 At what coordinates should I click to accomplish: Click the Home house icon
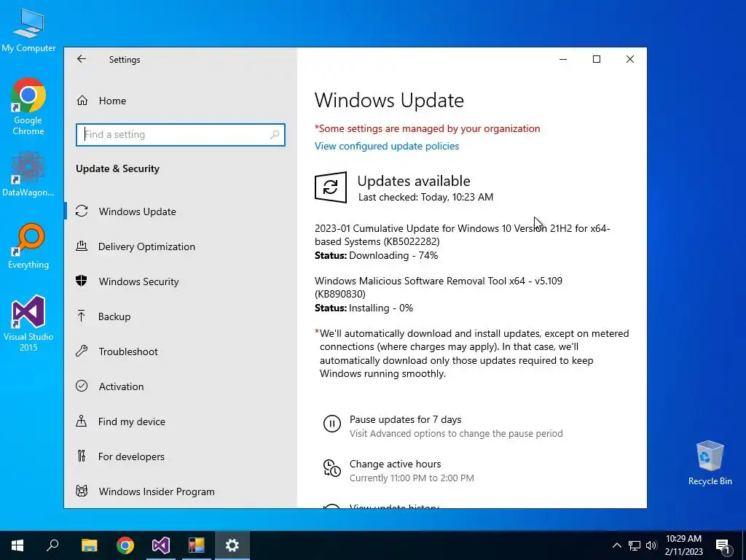tap(82, 101)
